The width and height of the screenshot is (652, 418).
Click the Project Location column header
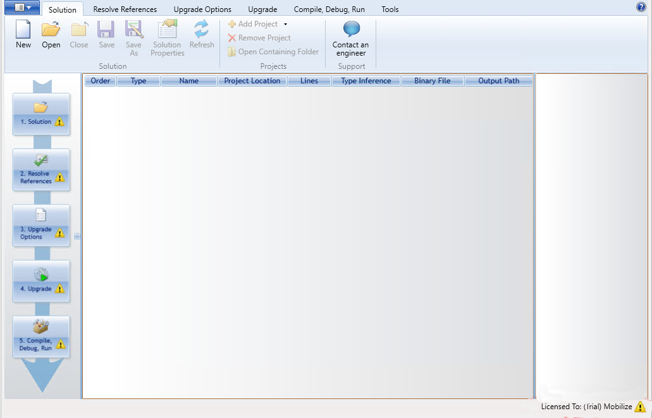pos(252,81)
